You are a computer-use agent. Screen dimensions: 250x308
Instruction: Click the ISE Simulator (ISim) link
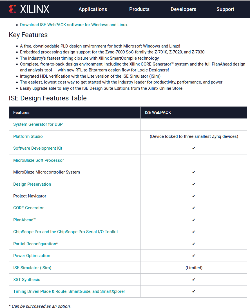point(32,268)
